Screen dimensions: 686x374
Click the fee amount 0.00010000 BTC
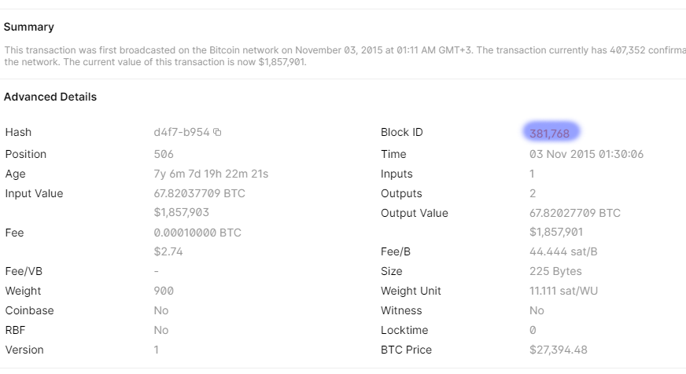pyautogui.click(x=197, y=233)
